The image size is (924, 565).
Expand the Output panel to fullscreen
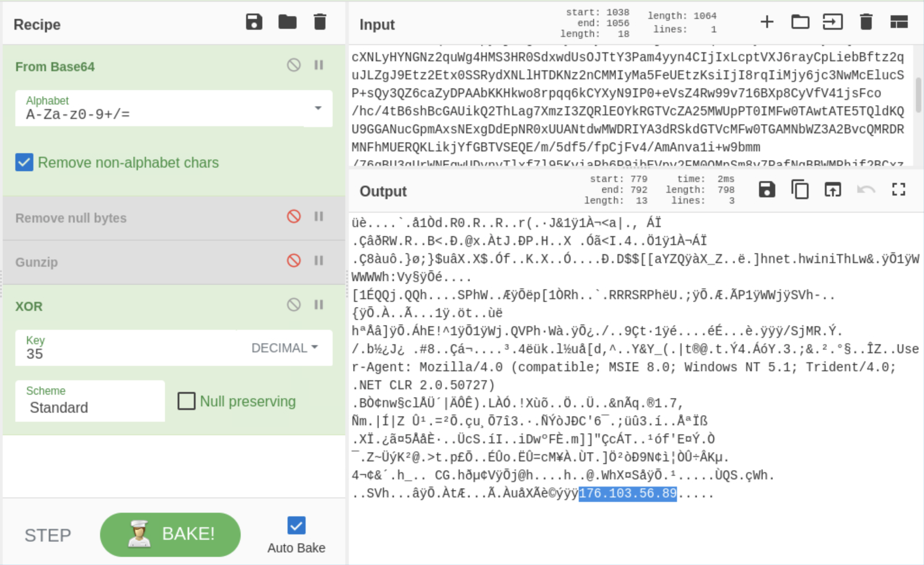tap(898, 190)
